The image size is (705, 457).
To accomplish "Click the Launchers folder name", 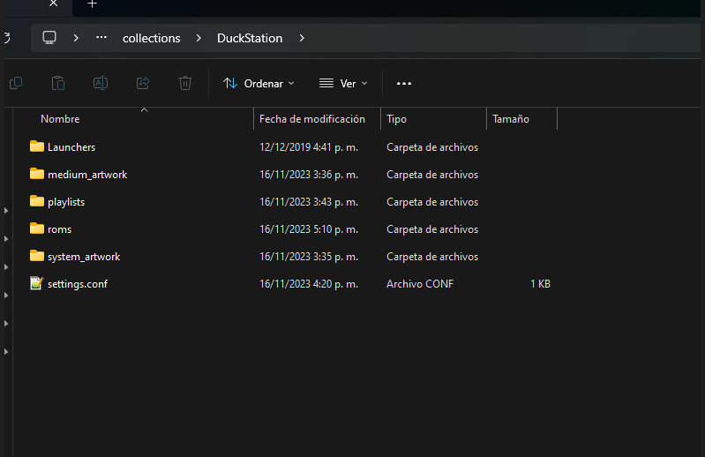I will pos(71,147).
